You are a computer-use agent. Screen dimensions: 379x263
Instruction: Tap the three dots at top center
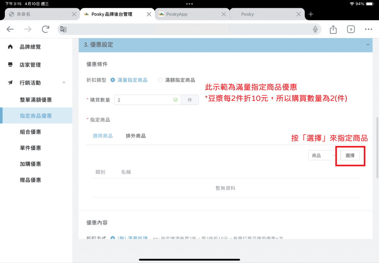pyautogui.click(x=189, y=4)
